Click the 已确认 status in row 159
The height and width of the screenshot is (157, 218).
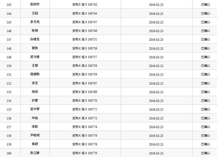205,144
